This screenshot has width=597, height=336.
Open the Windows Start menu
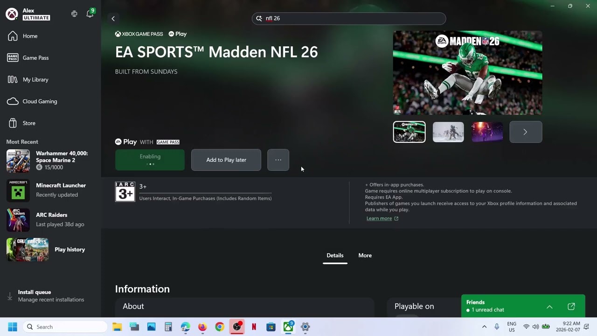[13, 327]
